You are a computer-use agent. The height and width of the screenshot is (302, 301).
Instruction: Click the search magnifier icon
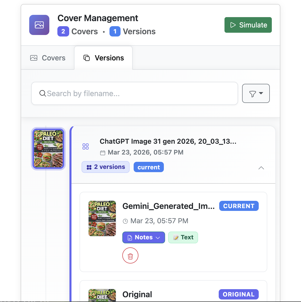coord(43,93)
